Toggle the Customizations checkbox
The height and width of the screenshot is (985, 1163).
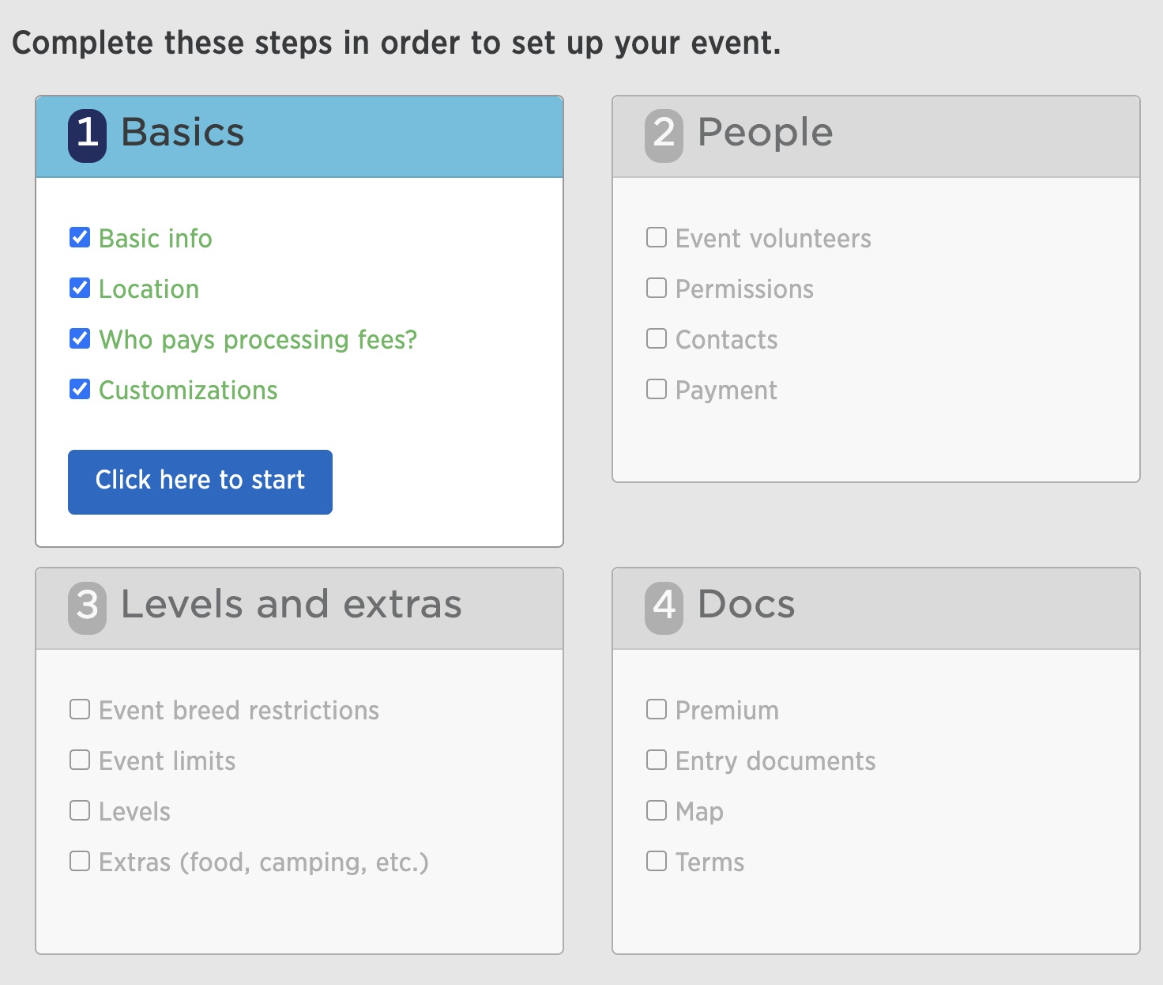(80, 389)
